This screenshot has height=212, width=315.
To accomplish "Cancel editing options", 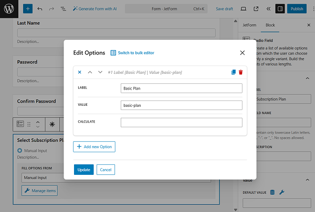I will coord(106,170).
